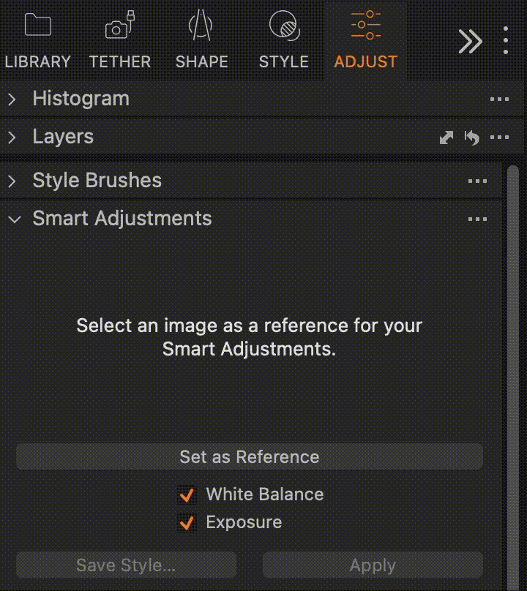Click the Save Style... button
The width and height of the screenshot is (527, 591).
[126, 565]
